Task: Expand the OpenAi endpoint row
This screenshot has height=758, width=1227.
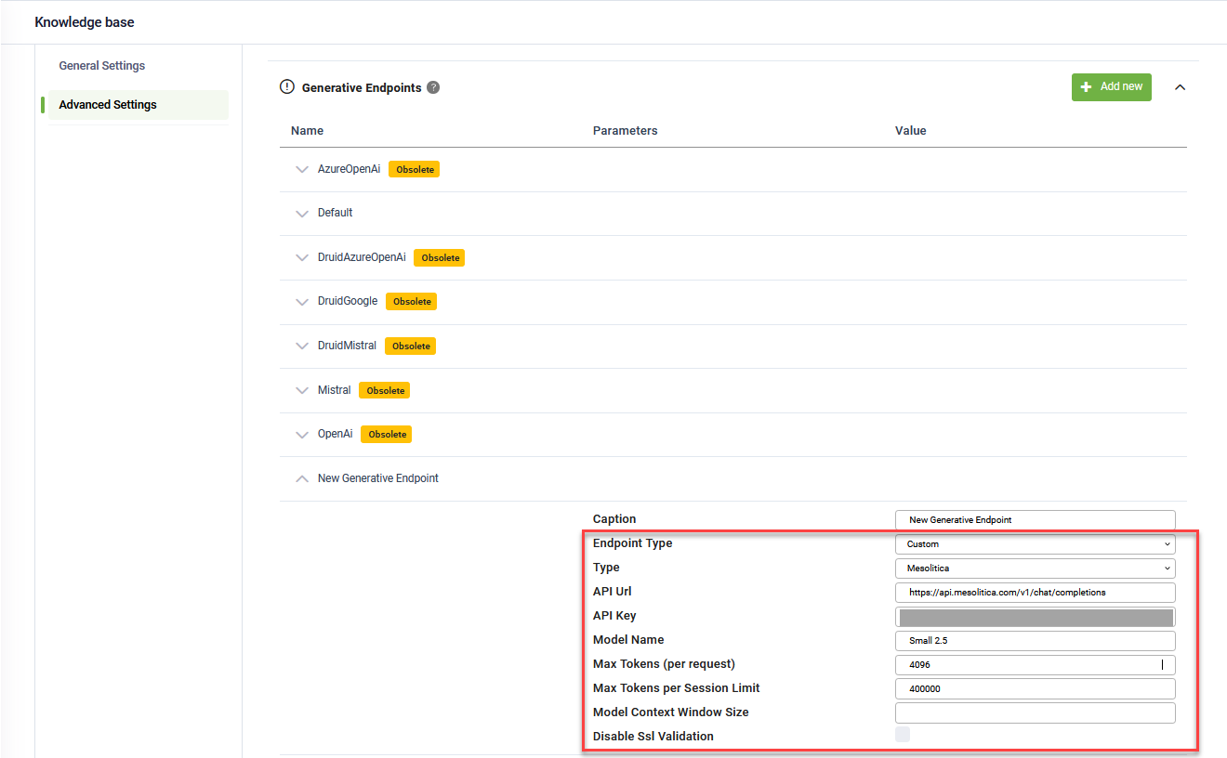Action: (x=301, y=435)
